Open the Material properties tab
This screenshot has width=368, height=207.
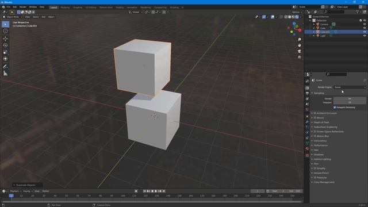click(x=307, y=148)
